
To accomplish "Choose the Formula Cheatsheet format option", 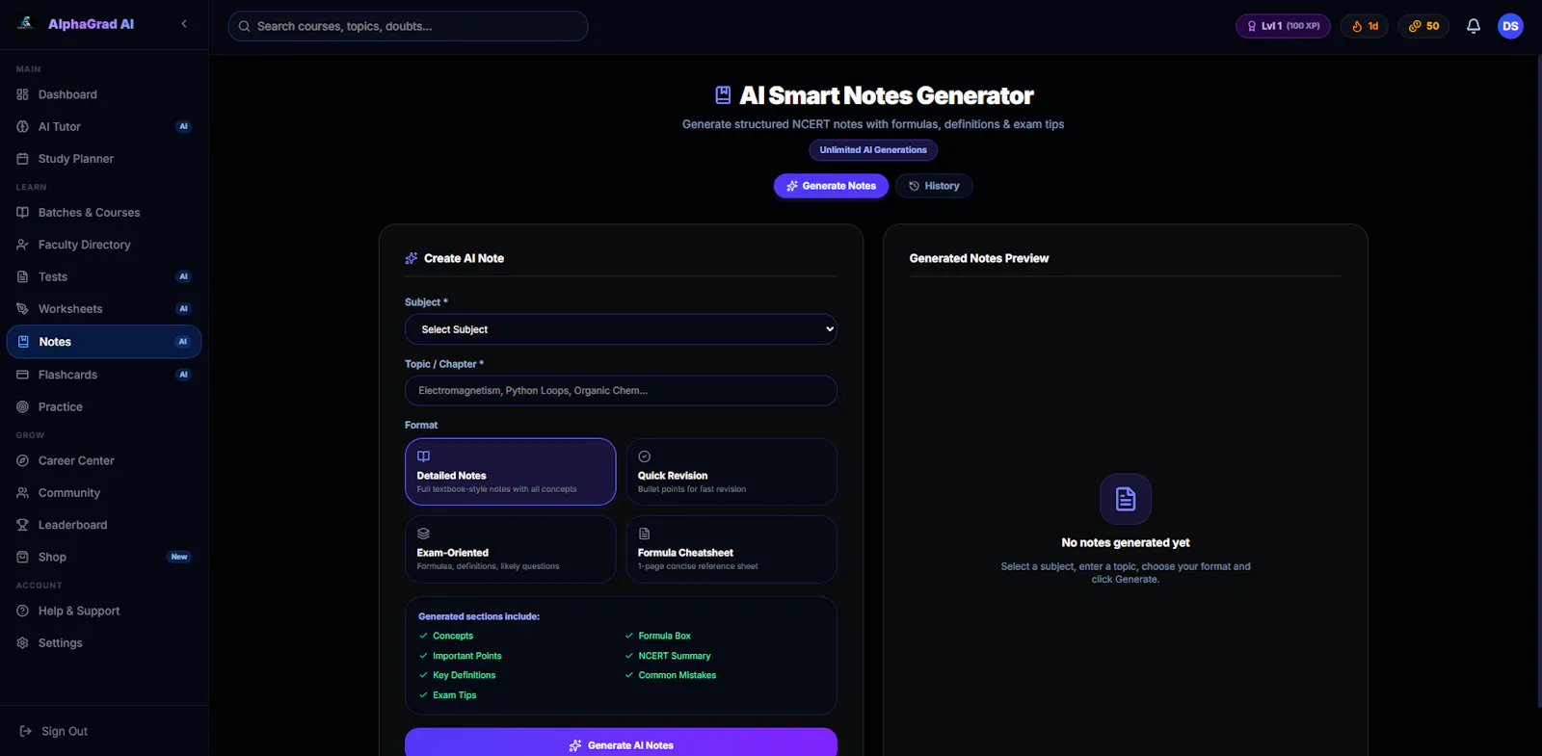I will pos(731,549).
